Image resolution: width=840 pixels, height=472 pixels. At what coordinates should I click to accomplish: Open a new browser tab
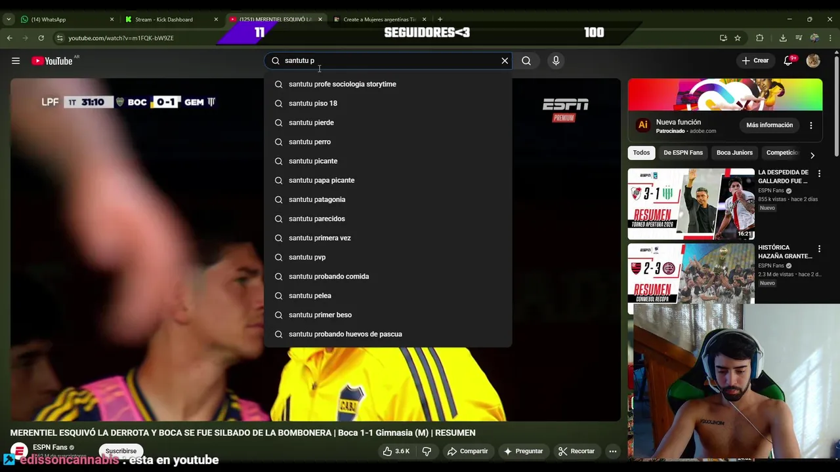[x=440, y=20]
